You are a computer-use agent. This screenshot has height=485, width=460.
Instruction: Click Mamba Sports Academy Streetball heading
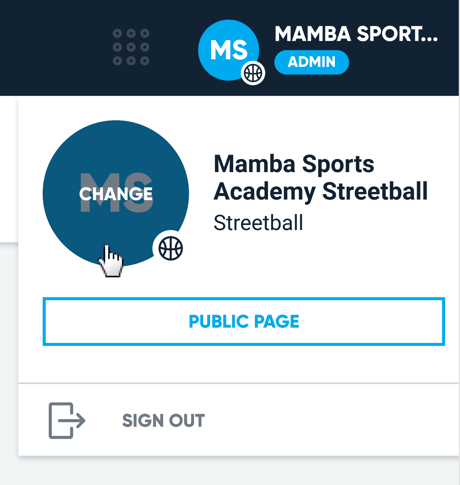pos(320,178)
